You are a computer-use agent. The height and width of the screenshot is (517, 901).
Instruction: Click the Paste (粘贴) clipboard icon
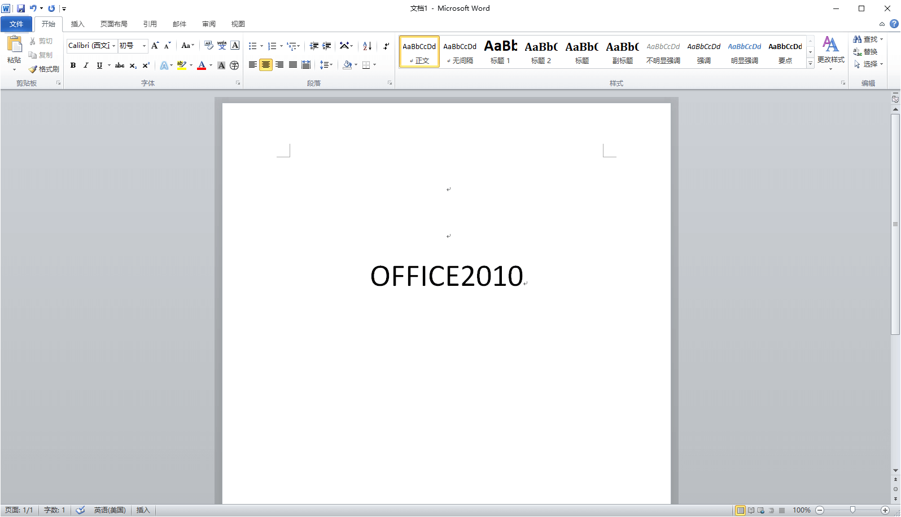14,45
